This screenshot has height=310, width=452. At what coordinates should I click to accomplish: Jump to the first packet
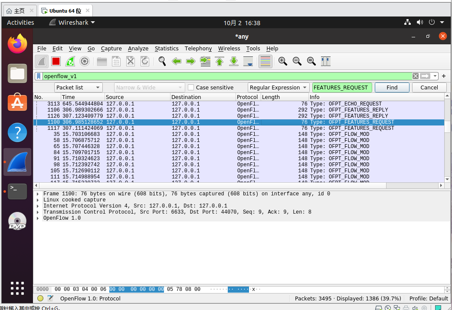pyautogui.click(x=219, y=61)
